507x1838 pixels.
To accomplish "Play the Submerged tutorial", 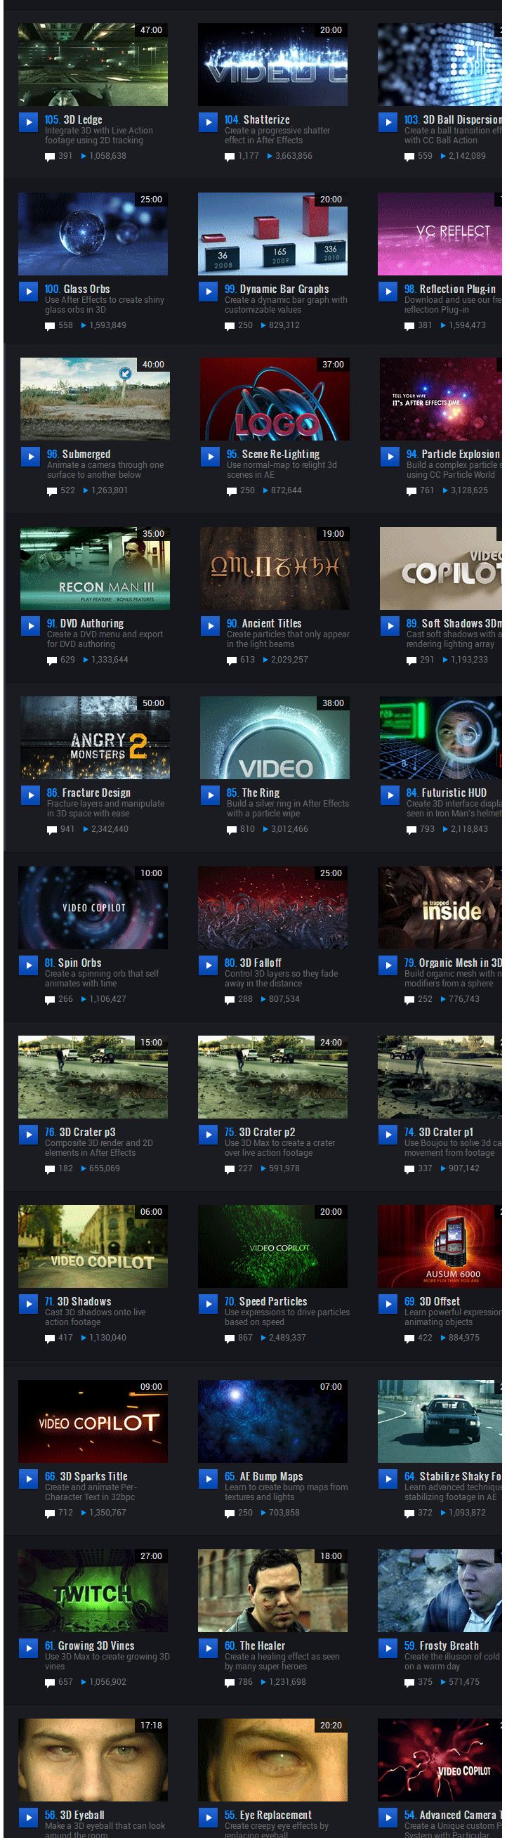I will [x=30, y=456].
